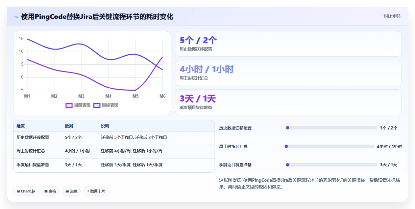This screenshot has width=415, height=209.
Task: Click the 3天 / 1天 value beside progress bar
Action: [389, 165]
